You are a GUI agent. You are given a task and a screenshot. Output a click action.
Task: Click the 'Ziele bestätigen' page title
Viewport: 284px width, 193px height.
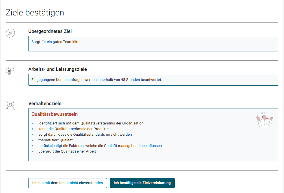click(34, 12)
